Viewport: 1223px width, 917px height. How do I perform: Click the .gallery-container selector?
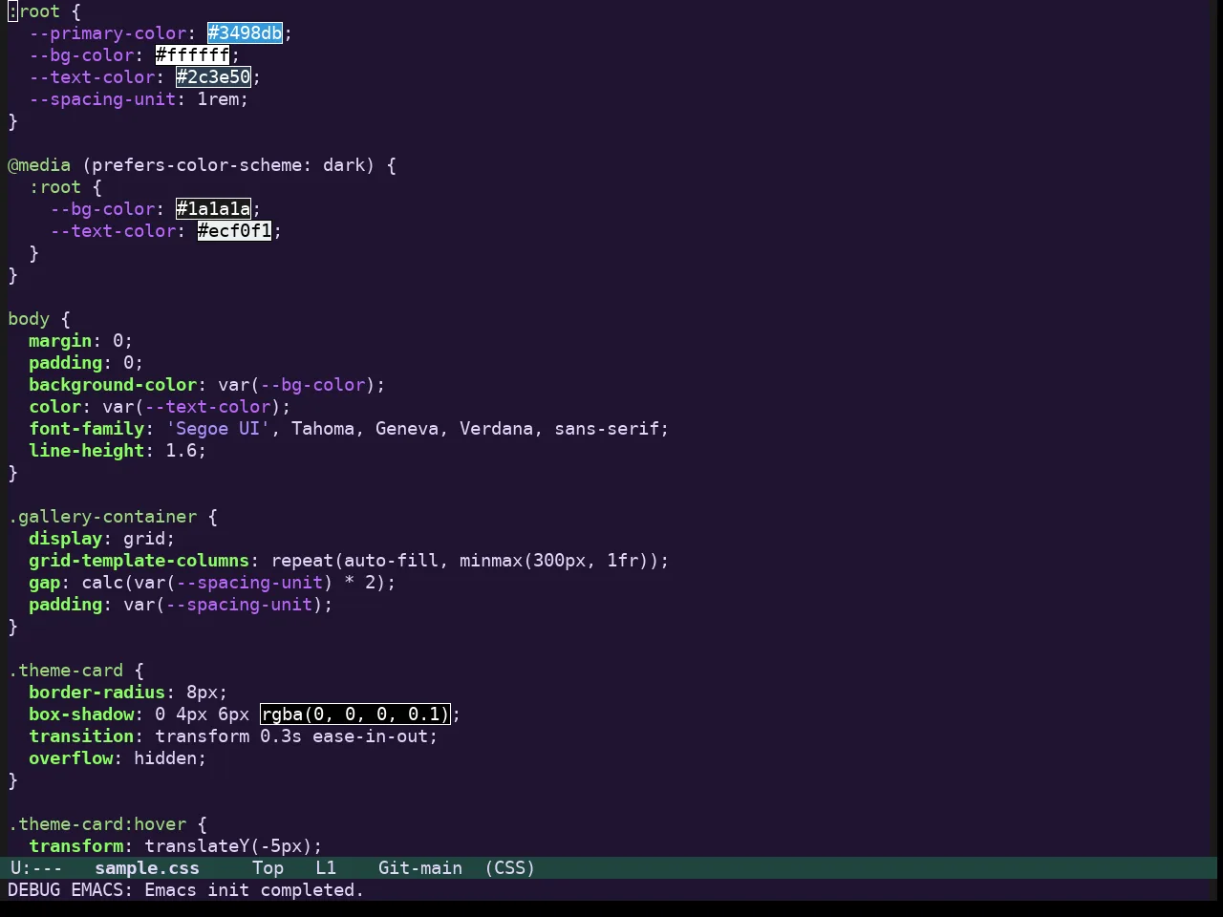102,517
